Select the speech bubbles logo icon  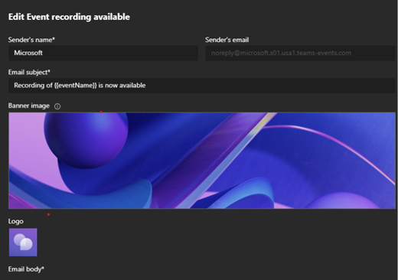tap(23, 242)
